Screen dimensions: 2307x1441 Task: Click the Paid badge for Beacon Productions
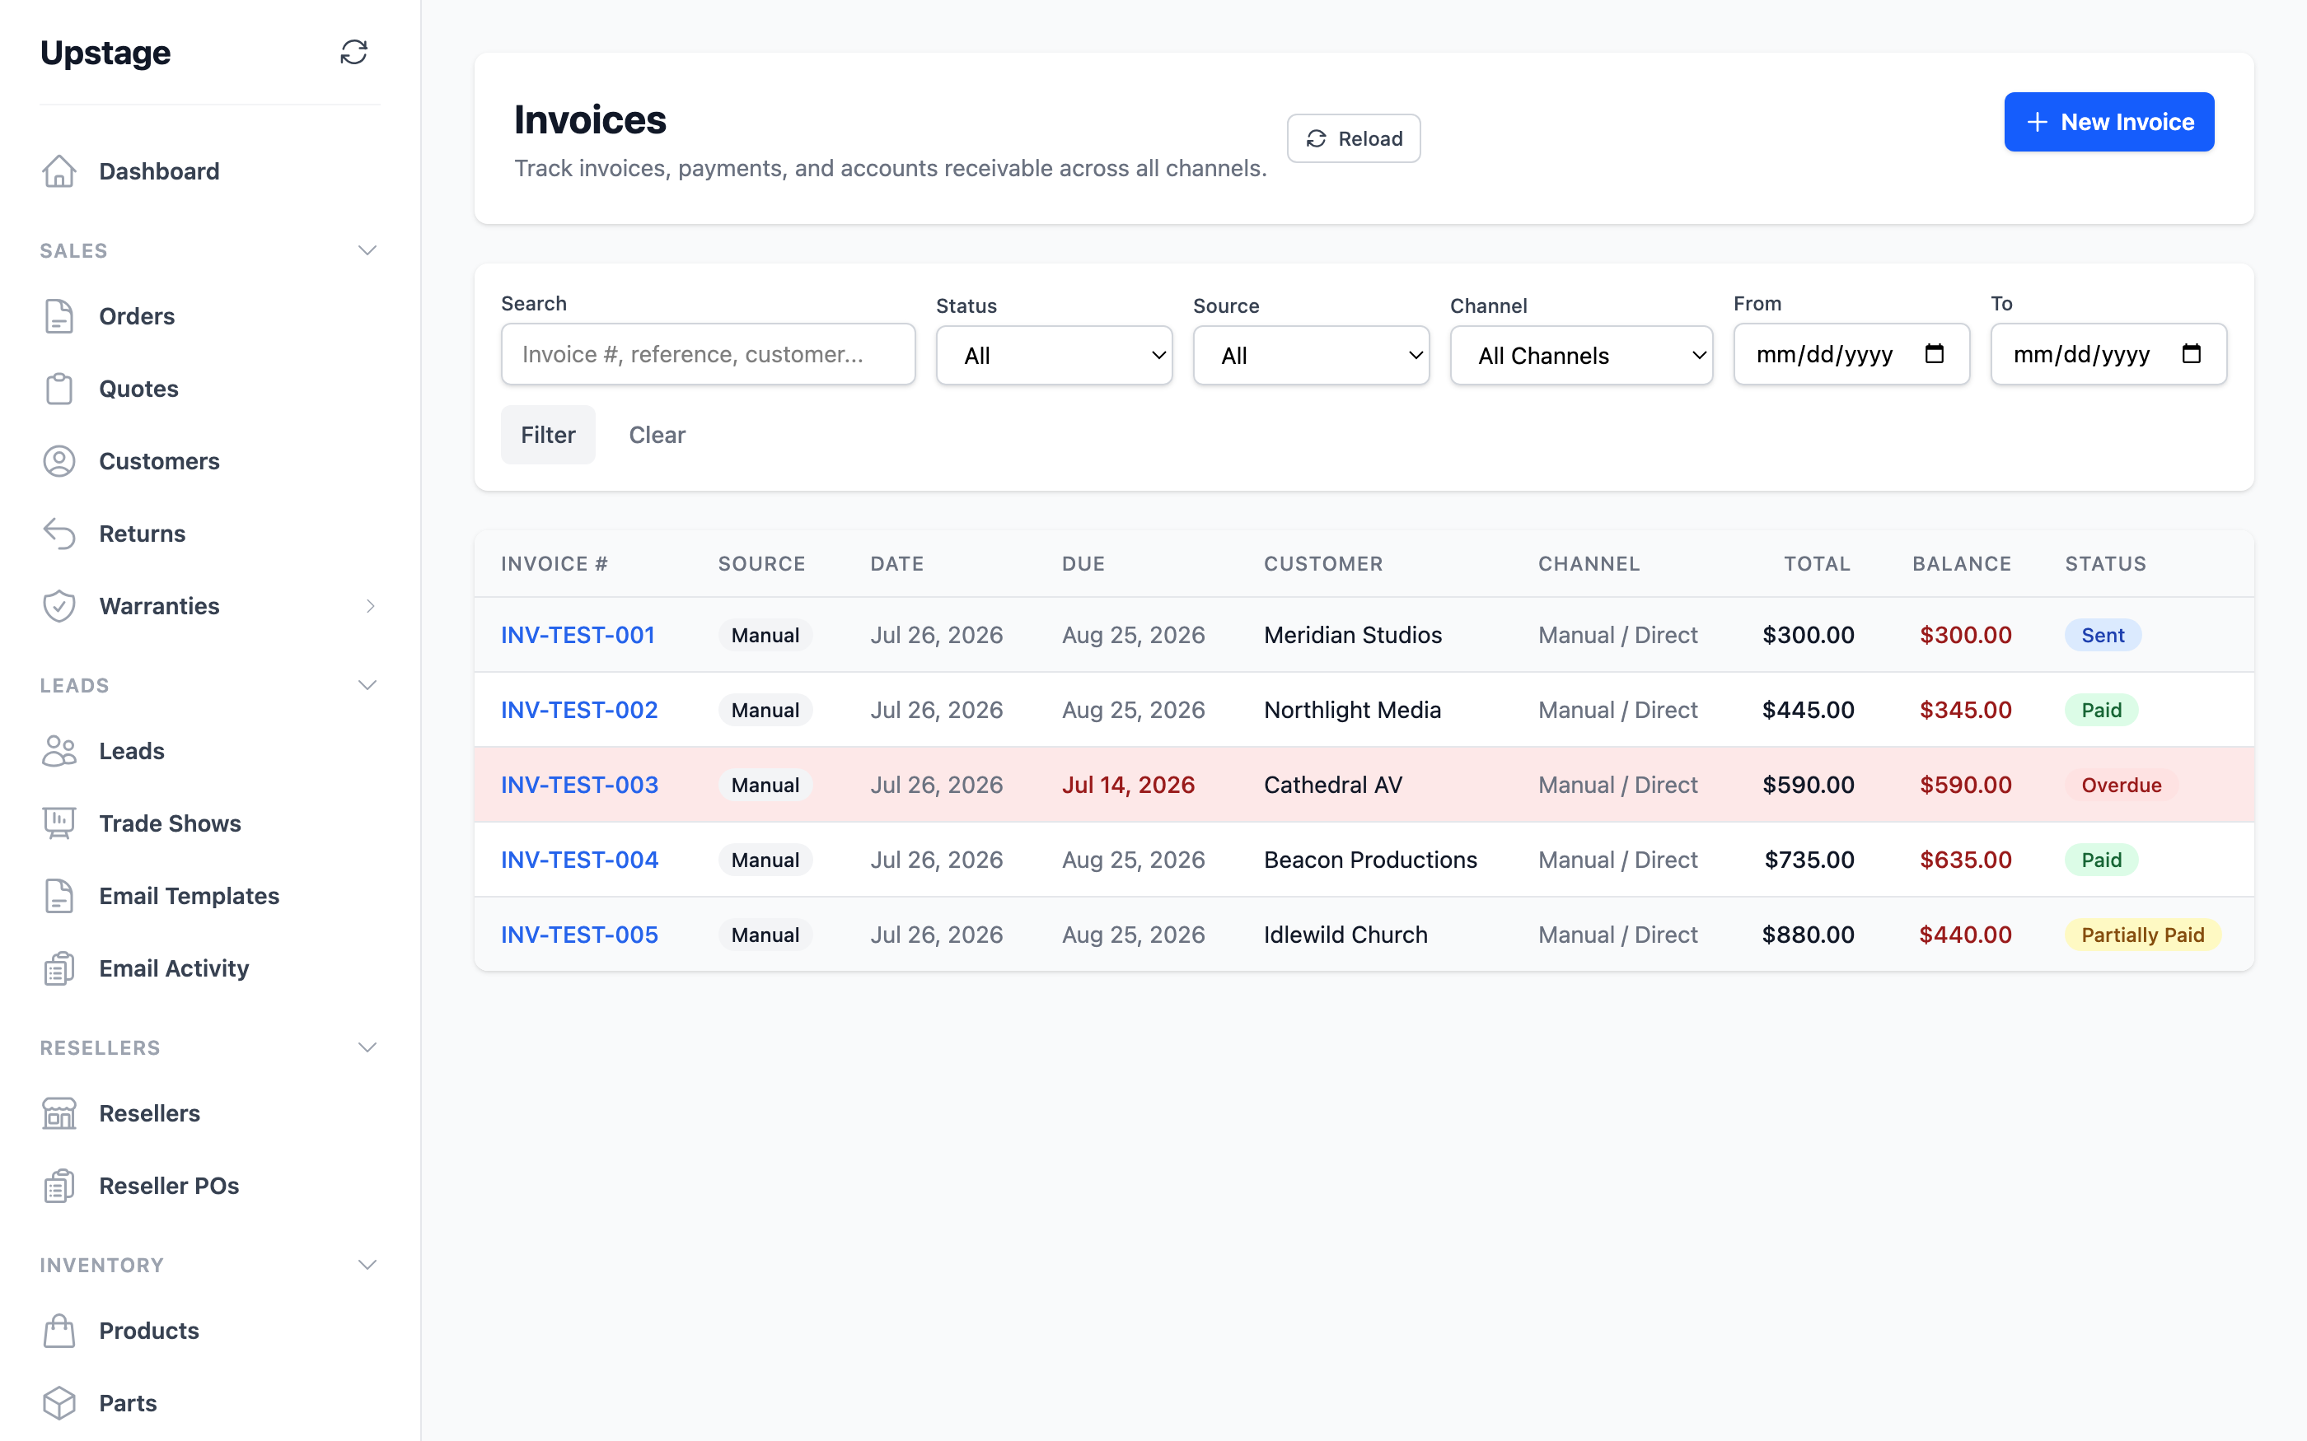[x=2101, y=860]
